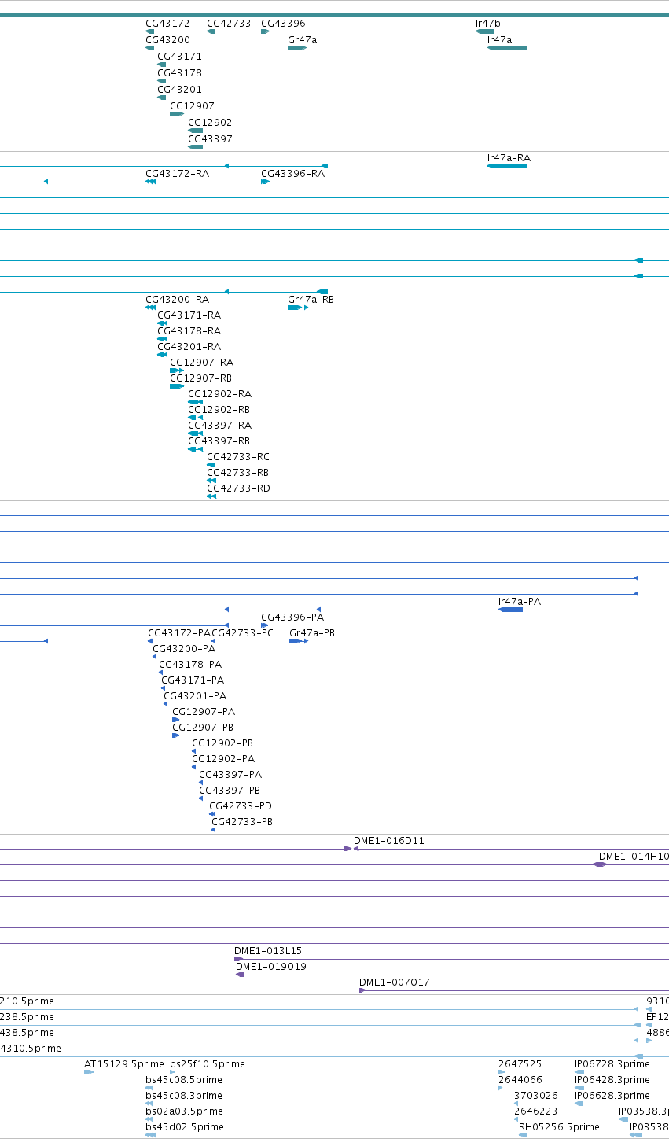
Task: Select the CG12907-PB protein label
Action: 203,728
